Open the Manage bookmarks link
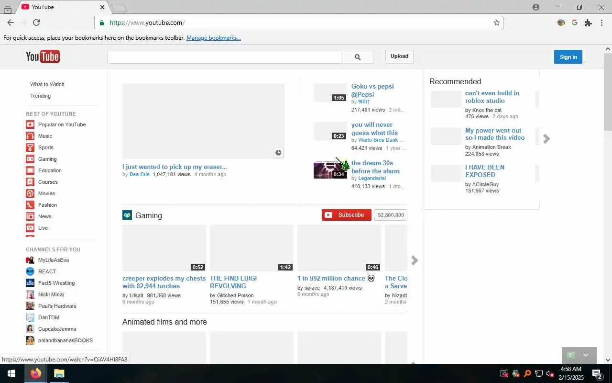The width and height of the screenshot is (612, 383). tap(214, 38)
